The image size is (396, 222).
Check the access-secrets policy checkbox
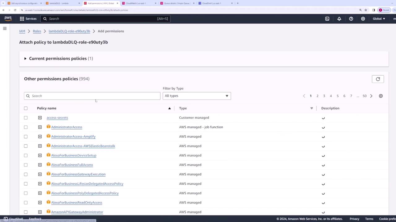point(26,118)
